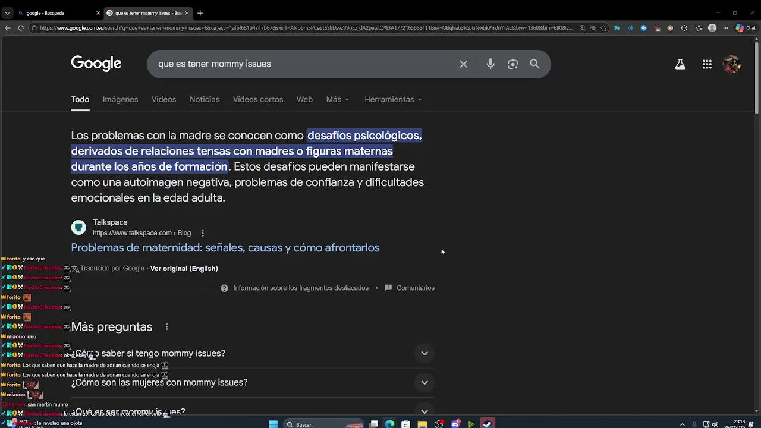The width and height of the screenshot is (761, 428).
Task: Submit search with the magnifying glass icon
Action: pyautogui.click(x=534, y=64)
